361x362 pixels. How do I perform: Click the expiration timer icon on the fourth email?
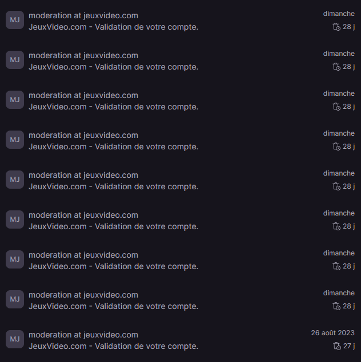click(x=336, y=147)
